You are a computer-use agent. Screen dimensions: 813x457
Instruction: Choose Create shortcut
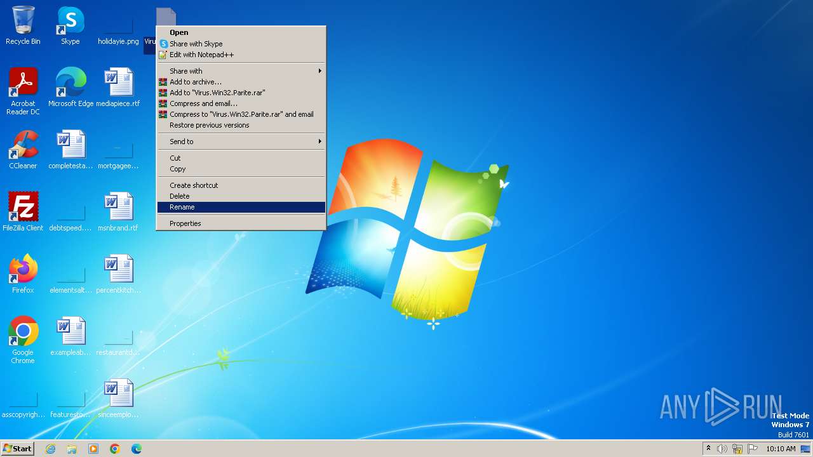point(241,185)
